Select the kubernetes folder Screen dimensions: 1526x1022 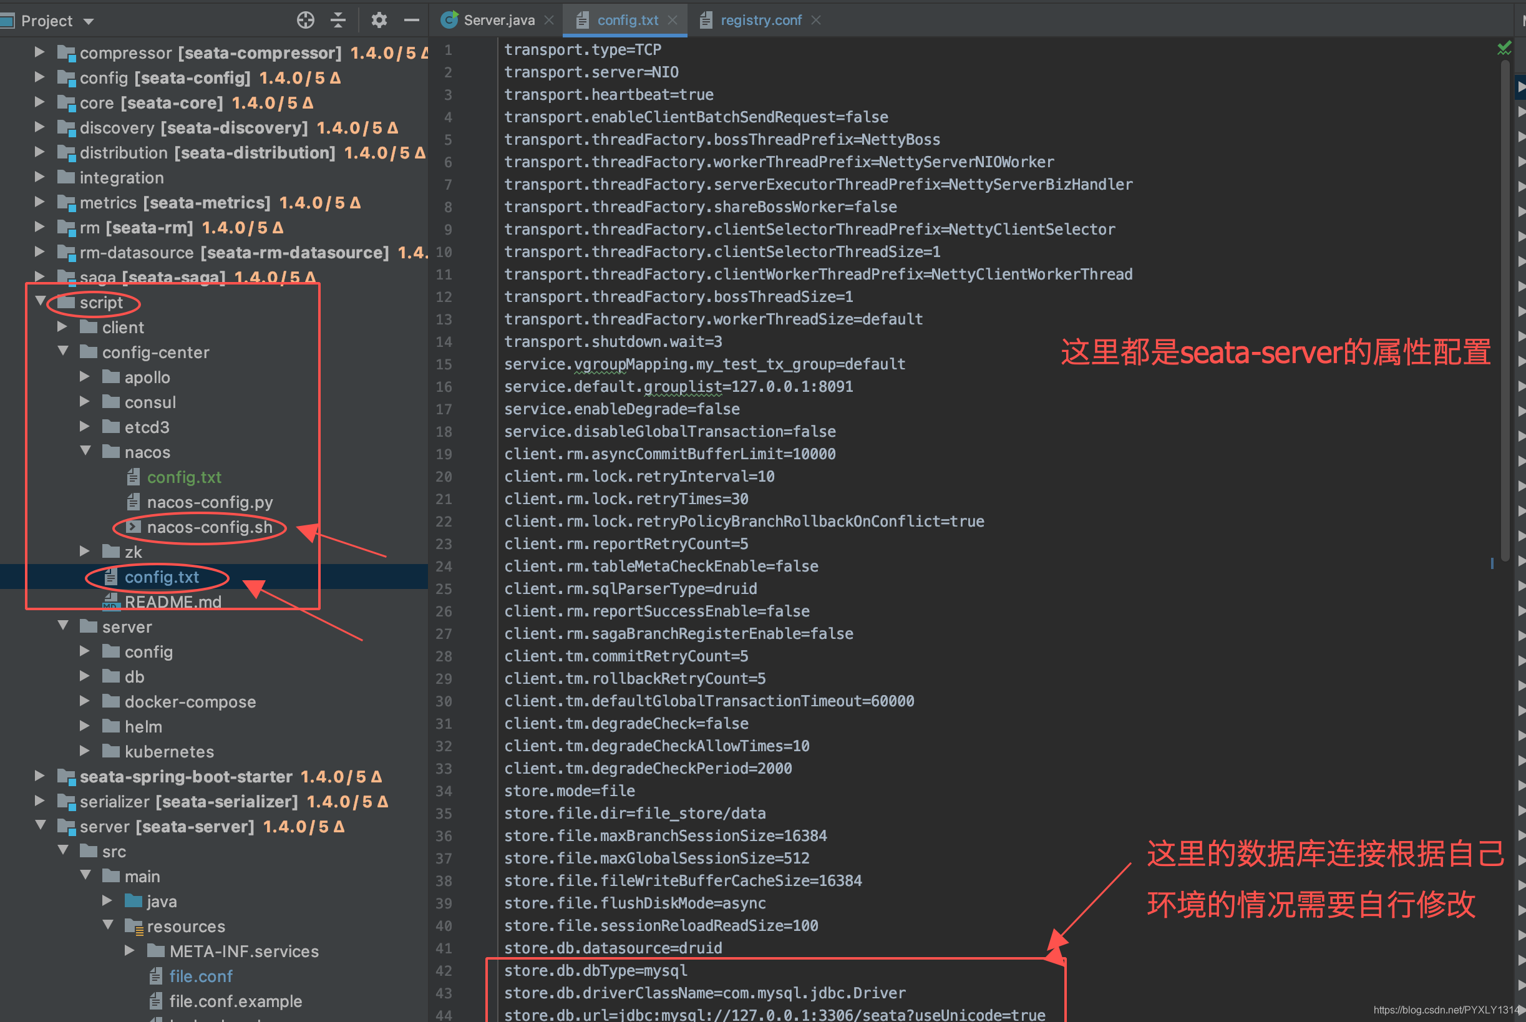[169, 751]
